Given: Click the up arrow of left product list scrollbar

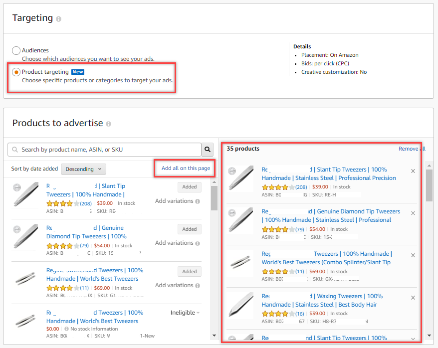Looking at the screenshot, I should [214, 182].
